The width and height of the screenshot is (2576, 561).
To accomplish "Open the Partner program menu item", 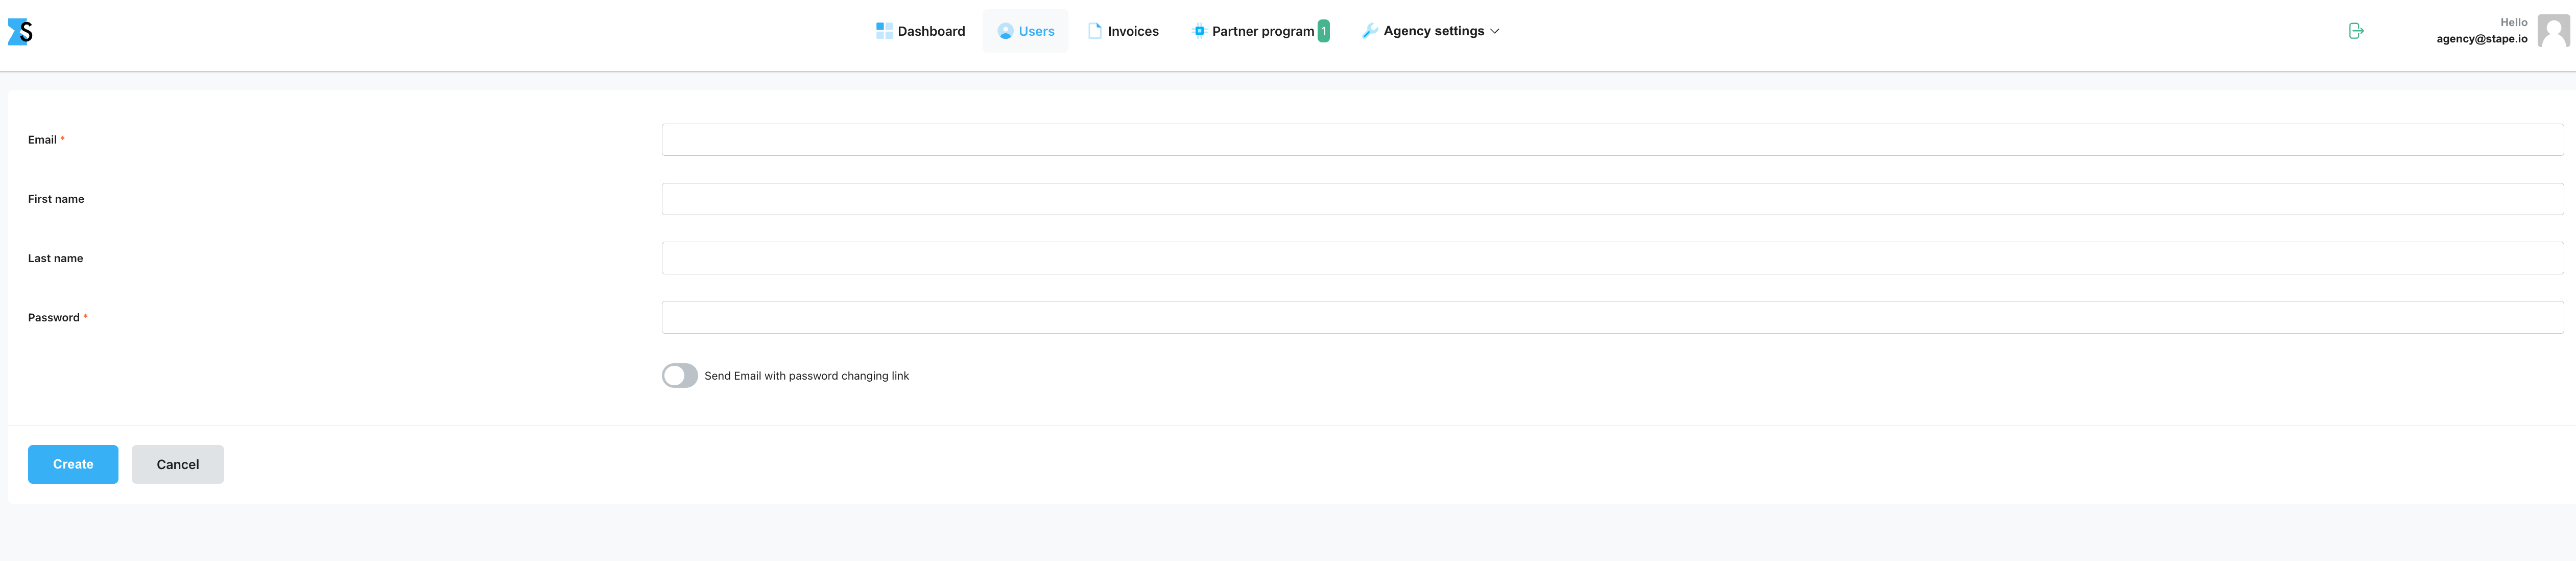I will [1260, 31].
